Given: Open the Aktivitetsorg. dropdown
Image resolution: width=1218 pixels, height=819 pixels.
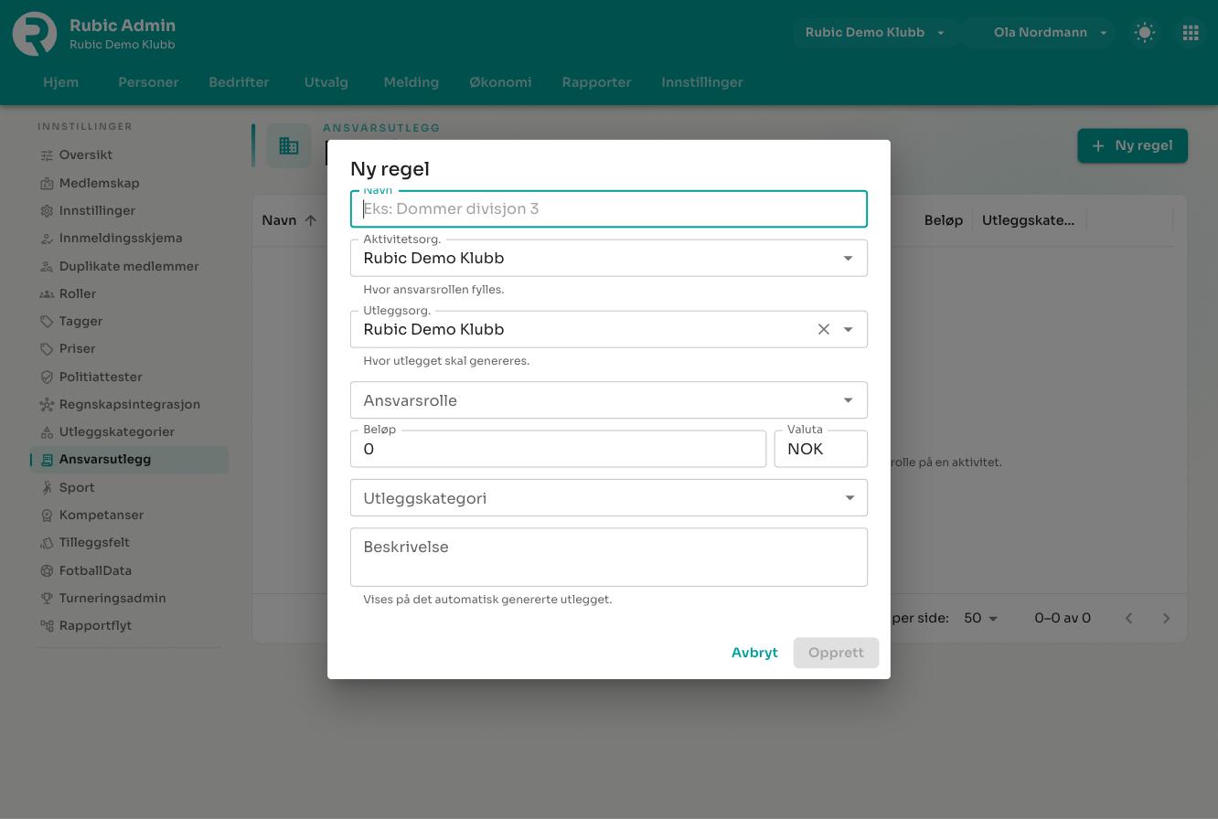Looking at the screenshot, I should pyautogui.click(x=609, y=258).
